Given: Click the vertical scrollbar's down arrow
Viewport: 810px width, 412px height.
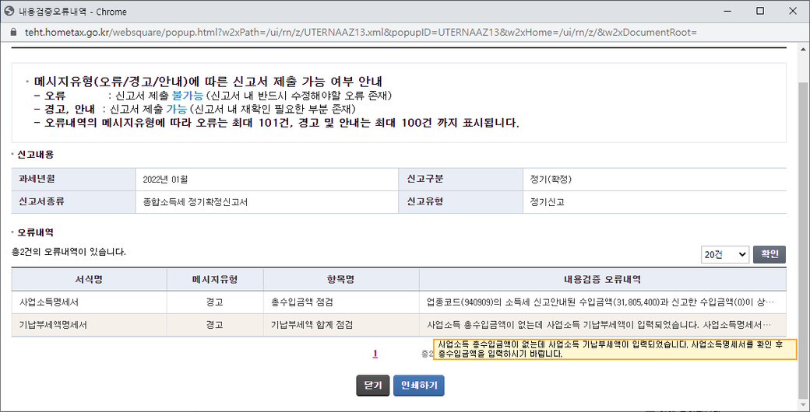Looking at the screenshot, I should click(803, 406).
